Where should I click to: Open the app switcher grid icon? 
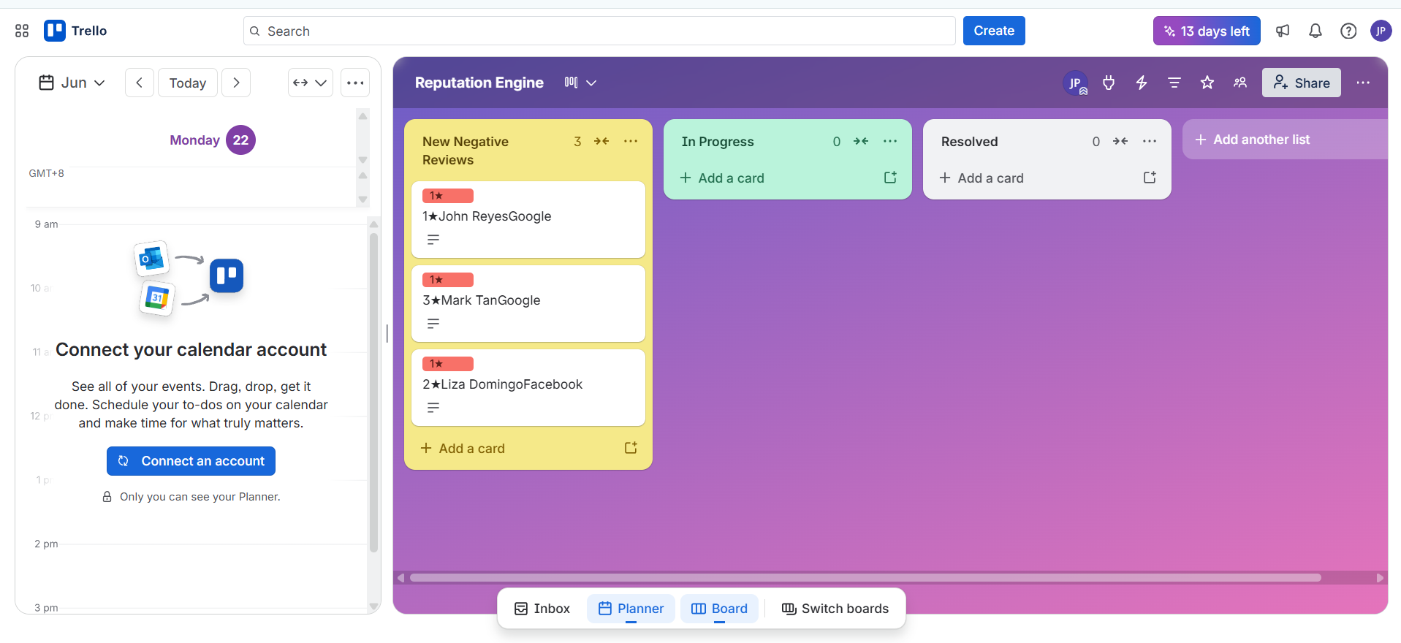[x=22, y=31]
